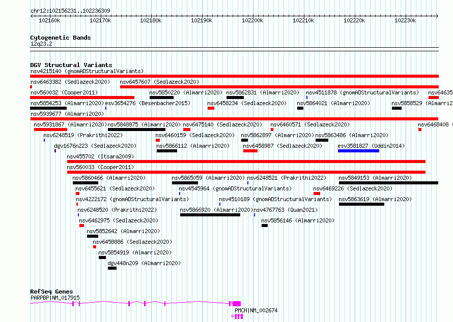453x322 pixels.
Task: Click the nsv5866112 Almarri2020 label
Action: (193, 146)
